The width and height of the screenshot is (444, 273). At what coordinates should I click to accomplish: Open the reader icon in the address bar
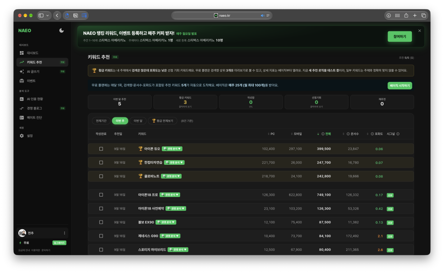point(268,16)
